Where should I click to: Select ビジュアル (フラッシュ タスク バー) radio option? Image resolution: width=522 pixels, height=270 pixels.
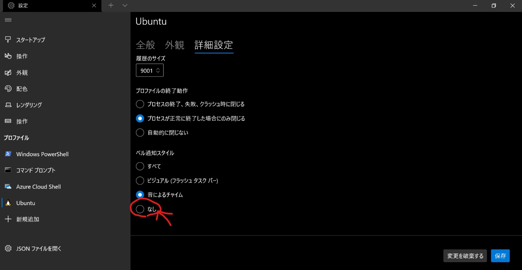coord(140,180)
